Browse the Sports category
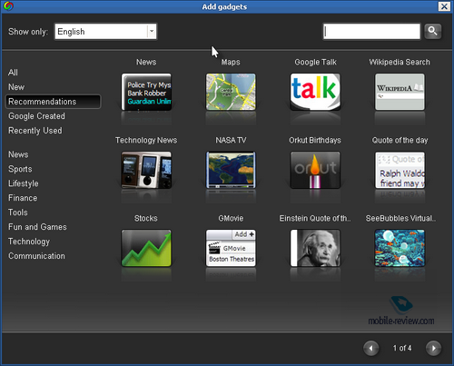This screenshot has height=366, width=454. [20, 169]
